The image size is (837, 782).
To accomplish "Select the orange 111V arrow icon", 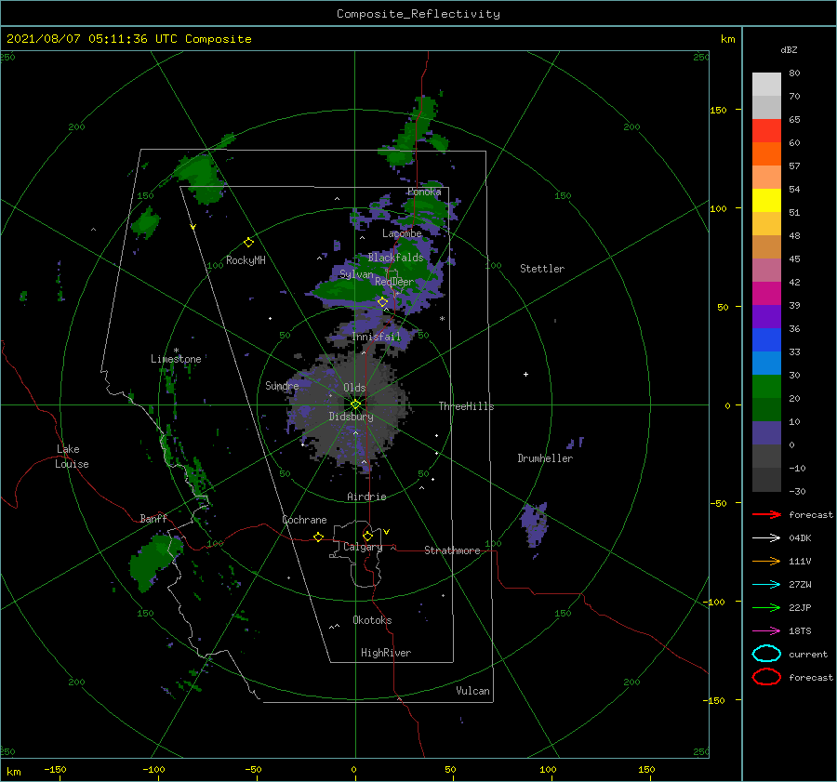I will point(766,561).
